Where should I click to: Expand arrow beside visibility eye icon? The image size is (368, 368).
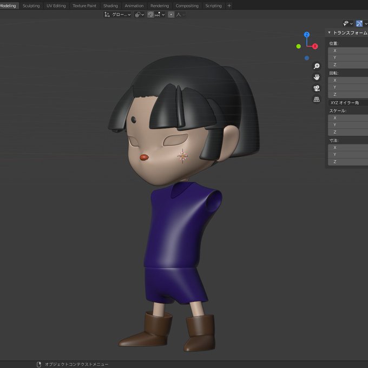click(351, 23)
